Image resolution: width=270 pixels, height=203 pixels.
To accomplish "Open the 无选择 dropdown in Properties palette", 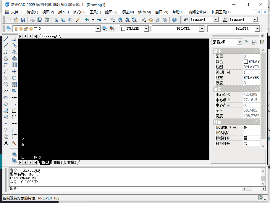I will (x=240, y=42).
